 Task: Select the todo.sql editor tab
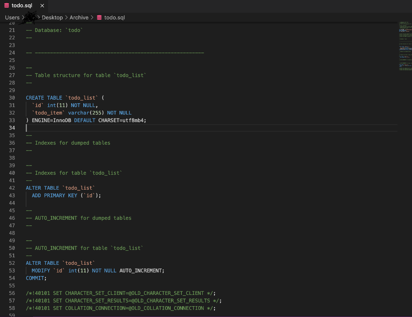[24, 6]
